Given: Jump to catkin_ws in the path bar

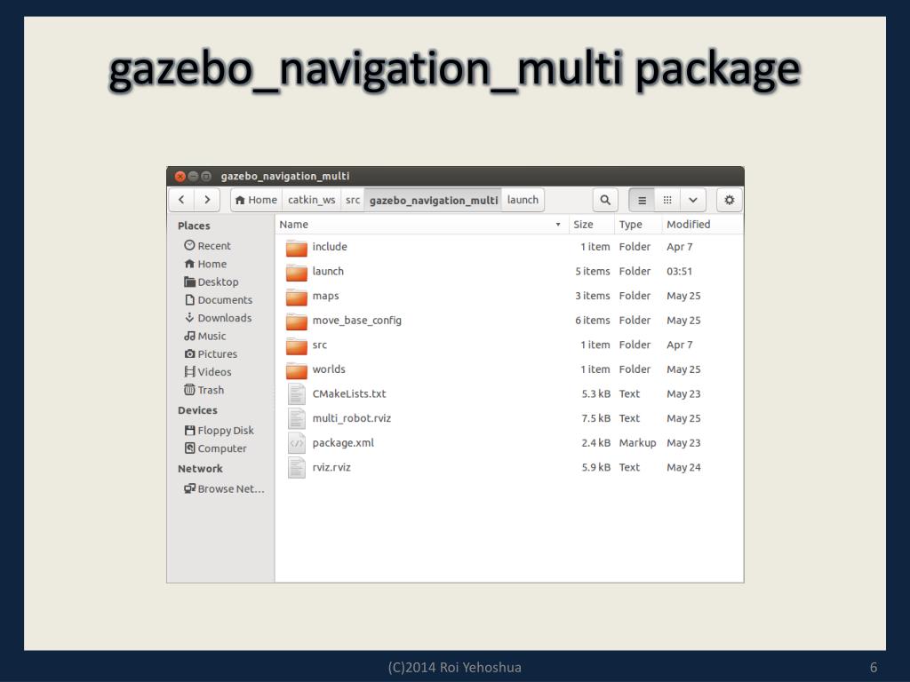Looking at the screenshot, I should click(312, 200).
